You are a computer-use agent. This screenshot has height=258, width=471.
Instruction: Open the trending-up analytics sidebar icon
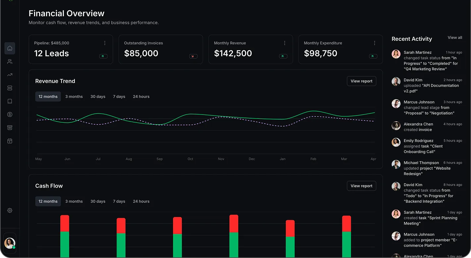click(x=10, y=75)
